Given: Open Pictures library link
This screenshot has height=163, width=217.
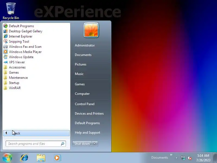Looking at the screenshot, I should pos(81,64).
